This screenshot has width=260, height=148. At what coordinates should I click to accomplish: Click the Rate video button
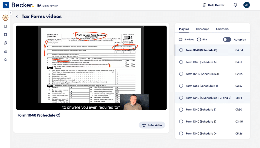click(x=152, y=125)
